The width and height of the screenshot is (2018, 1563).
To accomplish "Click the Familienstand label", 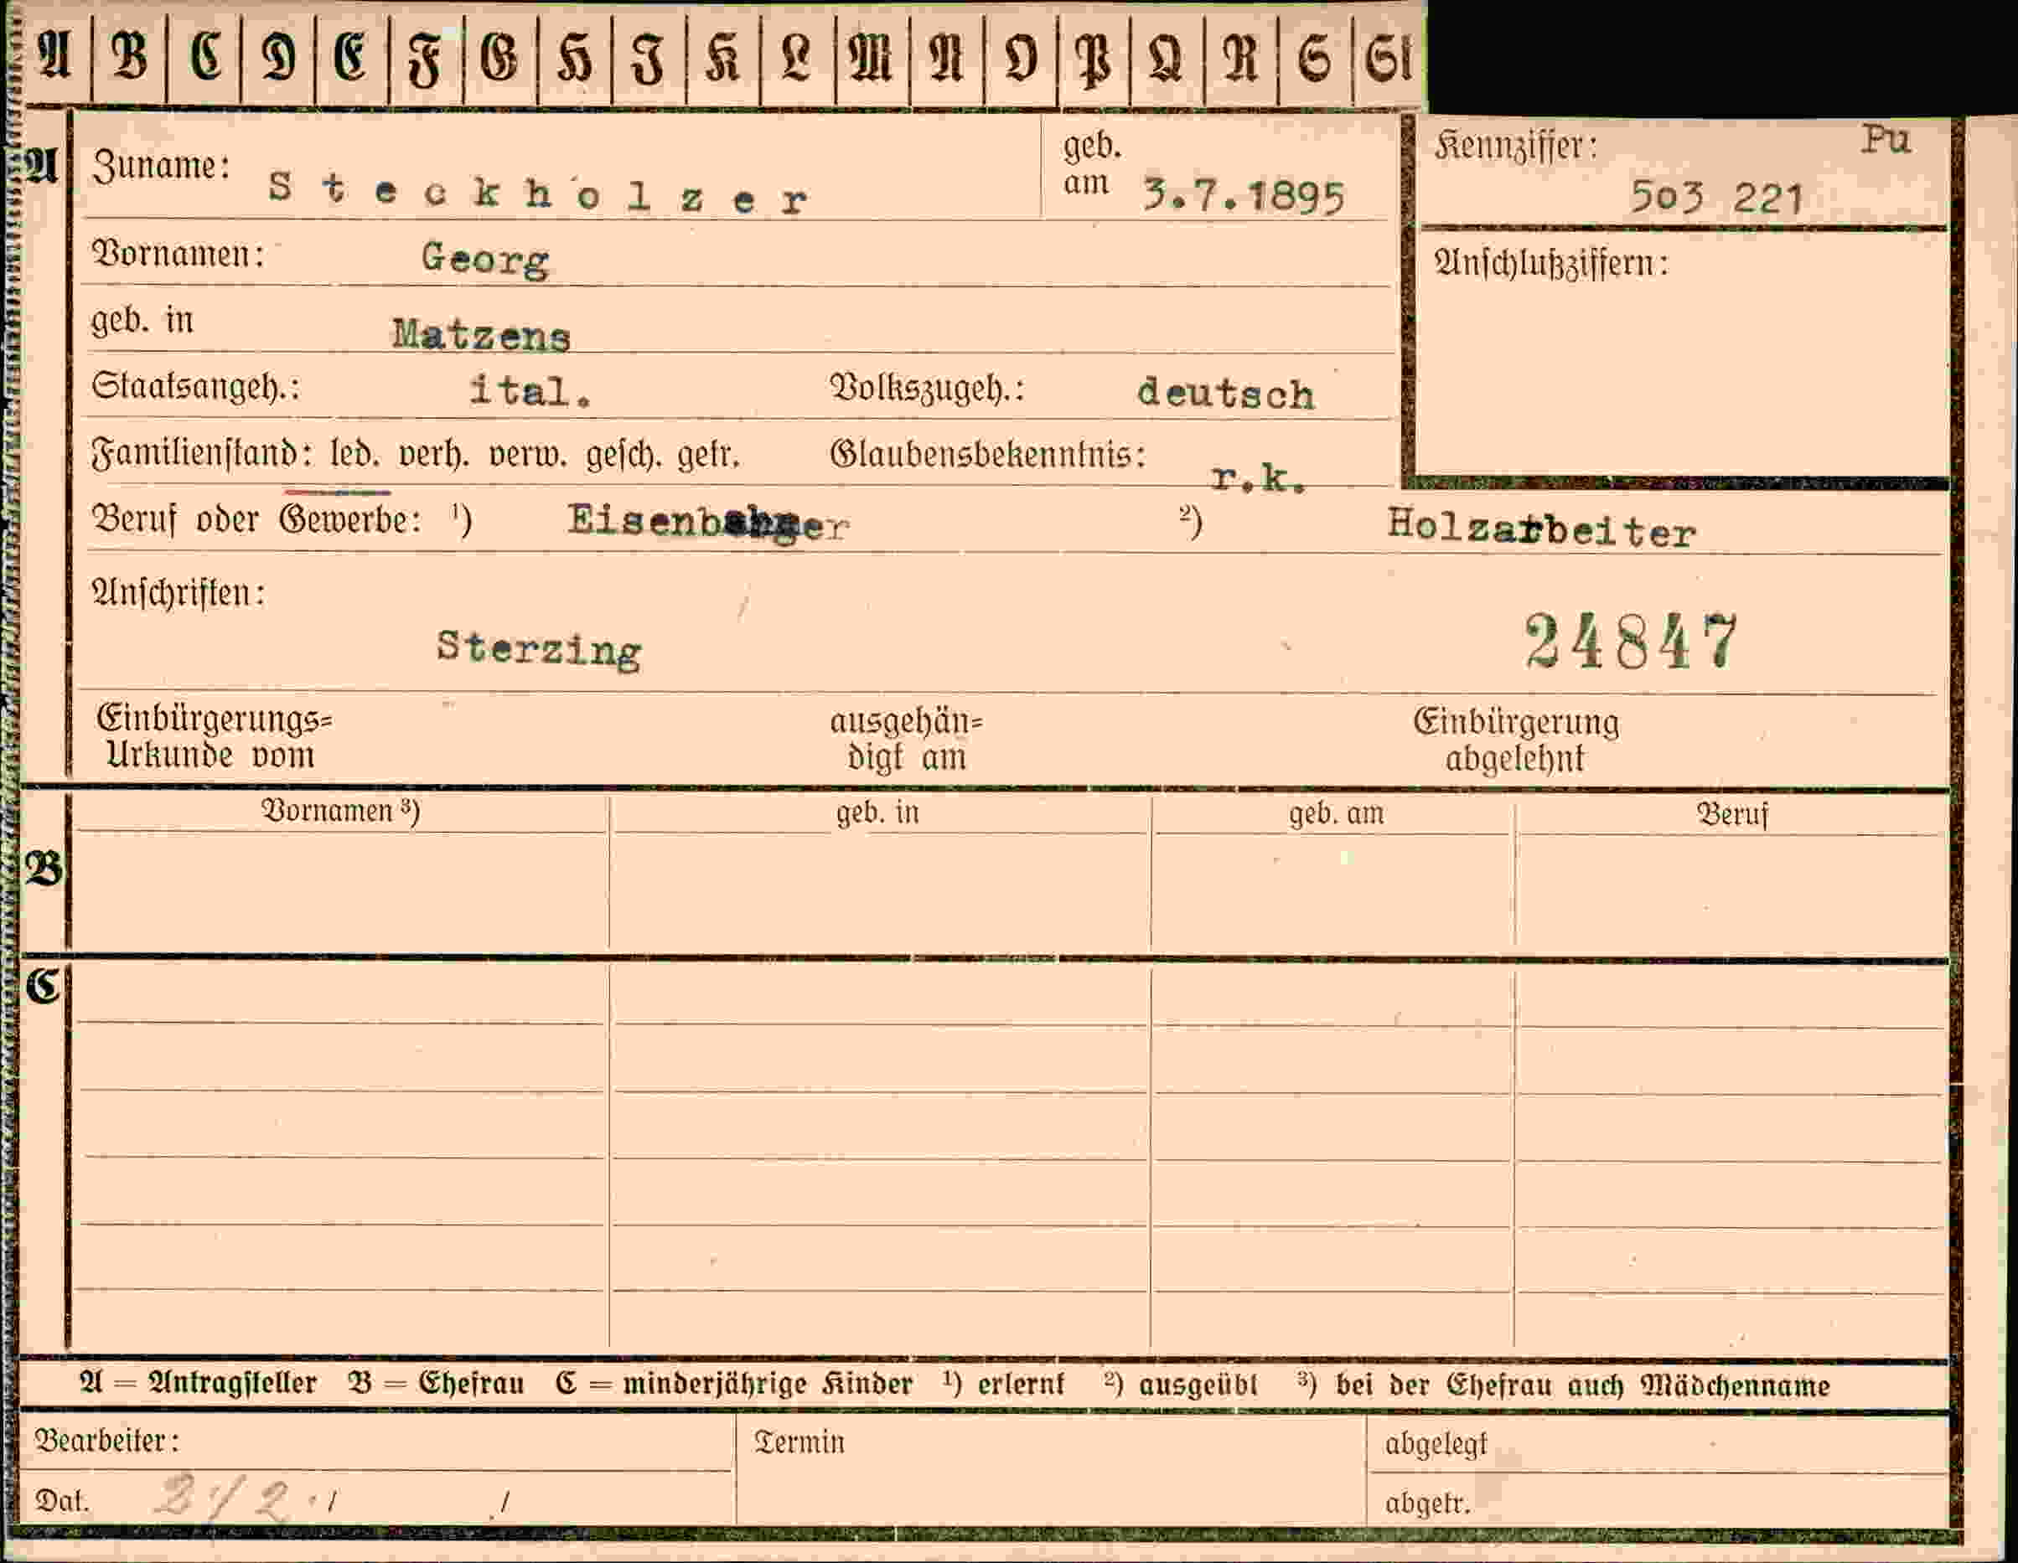I will point(201,455).
